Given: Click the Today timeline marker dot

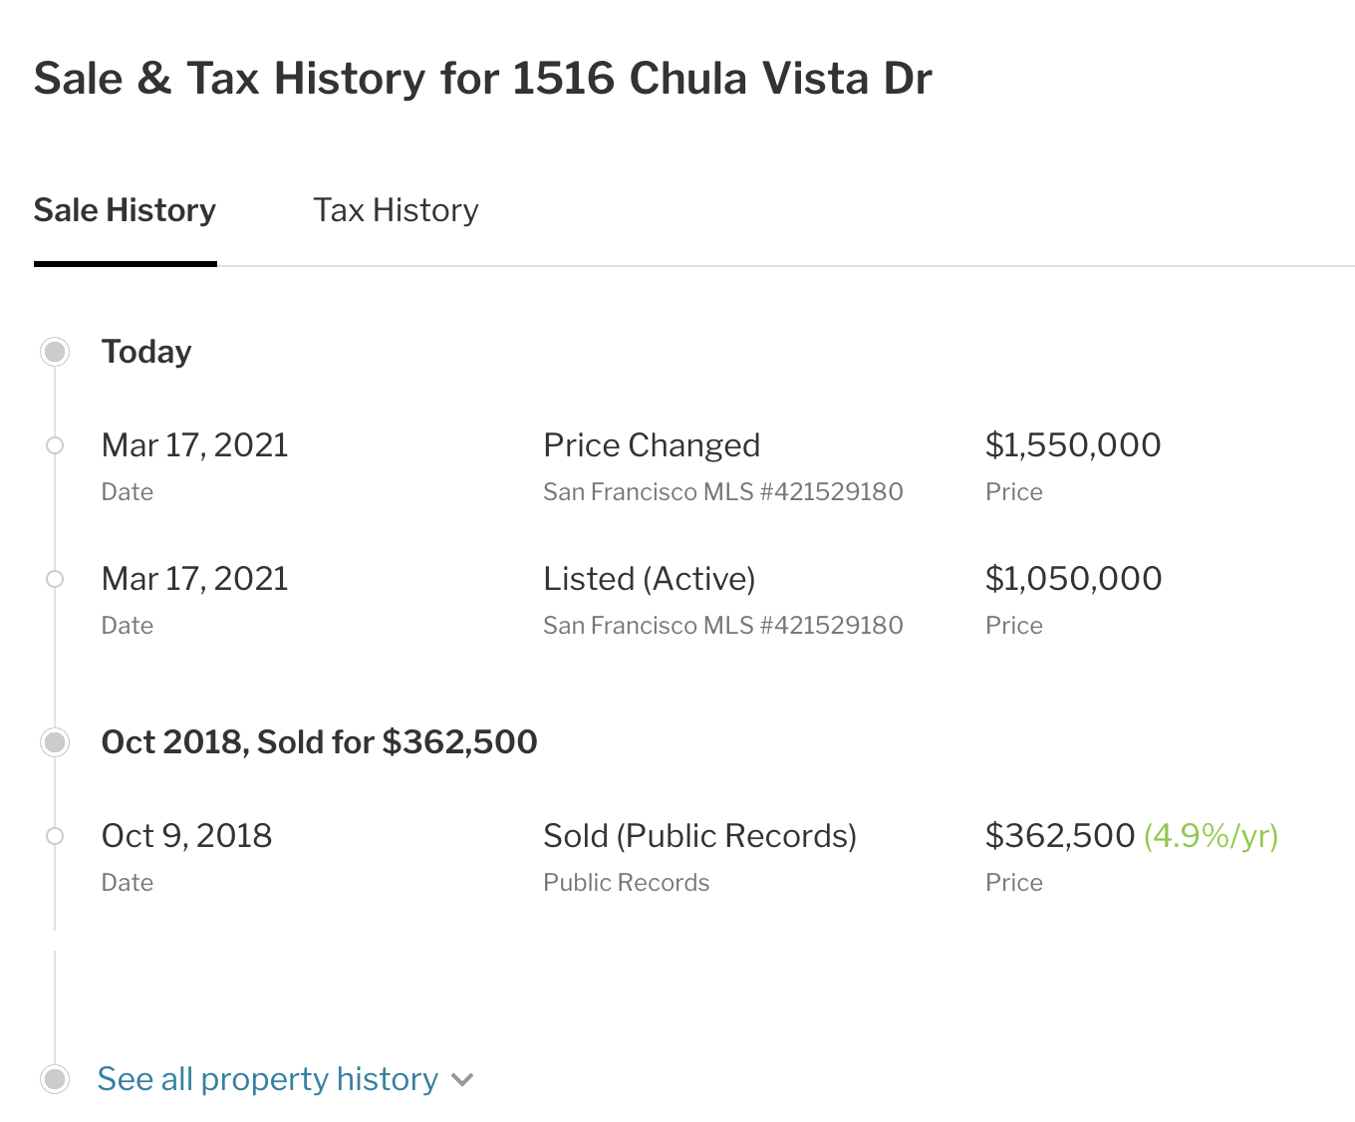Looking at the screenshot, I should [55, 352].
